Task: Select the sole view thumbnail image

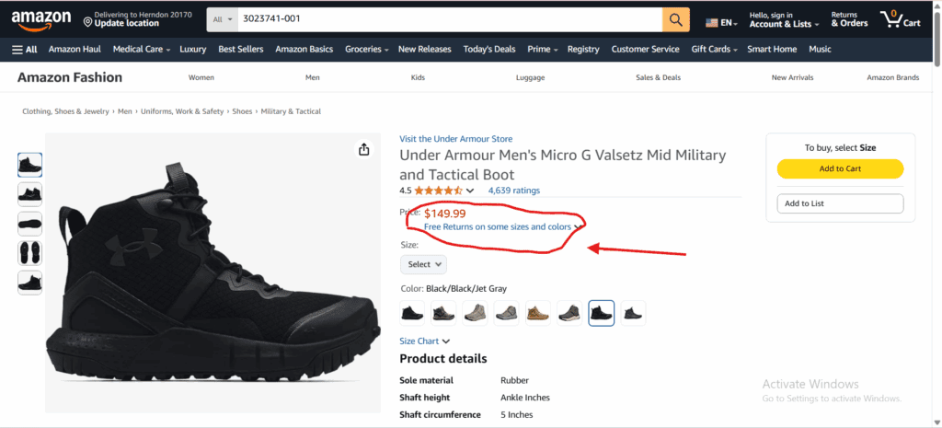Action: (x=30, y=253)
